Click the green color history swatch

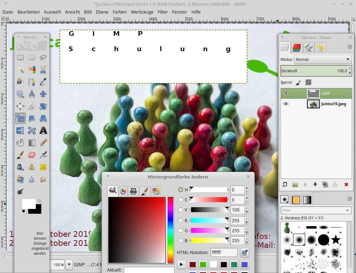coord(203,265)
